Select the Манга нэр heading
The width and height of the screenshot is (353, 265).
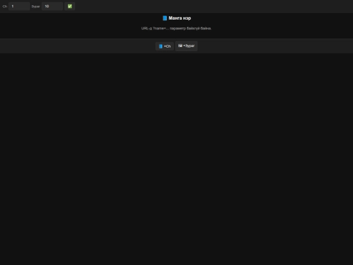pyautogui.click(x=176, y=18)
